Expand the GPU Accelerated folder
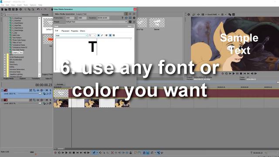Screen dimensions: 279x157 pyautogui.click(x=5, y=60)
